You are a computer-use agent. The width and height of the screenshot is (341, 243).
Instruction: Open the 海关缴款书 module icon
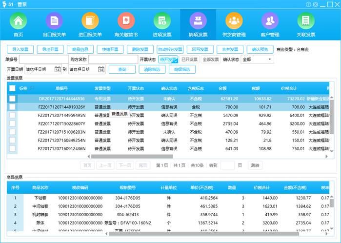(126, 21)
